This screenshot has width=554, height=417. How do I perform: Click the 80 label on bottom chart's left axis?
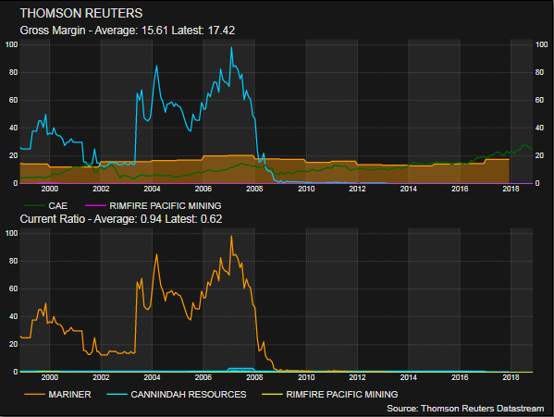pos(13,261)
